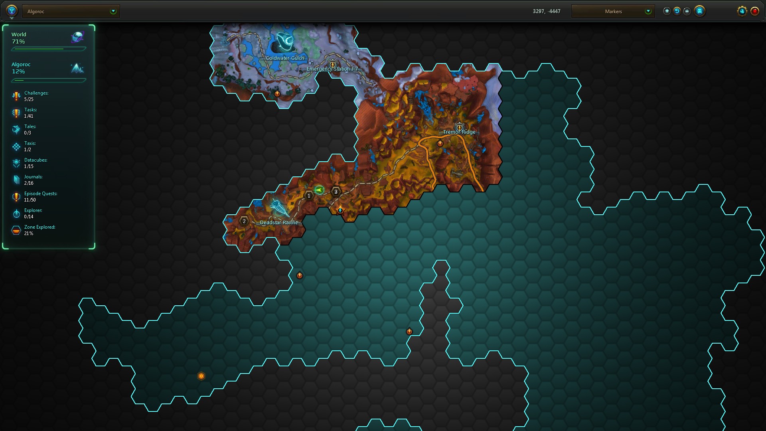Select quest marker number 1 on map
This screenshot has height=431, width=766.
[x=309, y=196]
